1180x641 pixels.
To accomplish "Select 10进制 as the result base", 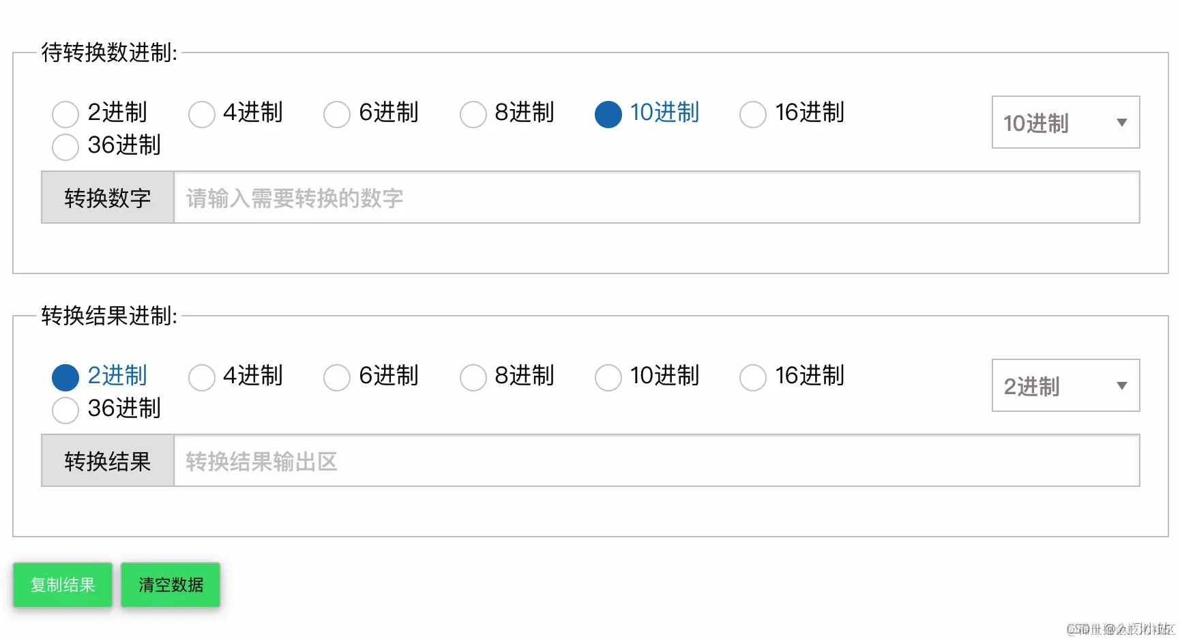I will tap(608, 377).
